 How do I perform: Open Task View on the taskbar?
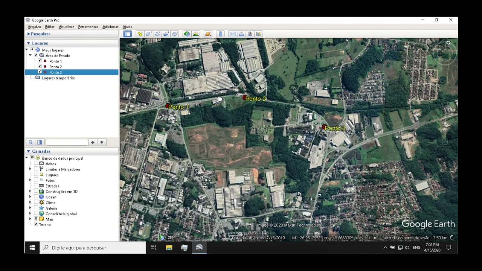click(153, 248)
